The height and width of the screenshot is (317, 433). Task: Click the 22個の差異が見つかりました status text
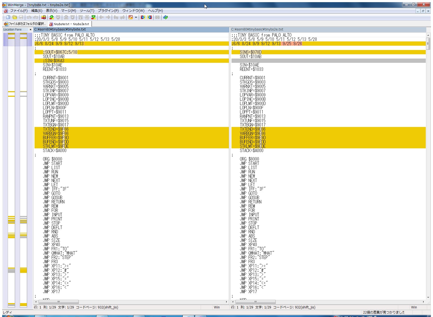[x=384, y=312]
